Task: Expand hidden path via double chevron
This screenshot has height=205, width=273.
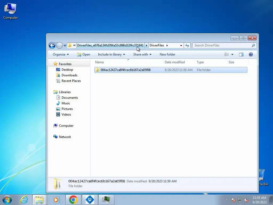Action: (x=74, y=45)
